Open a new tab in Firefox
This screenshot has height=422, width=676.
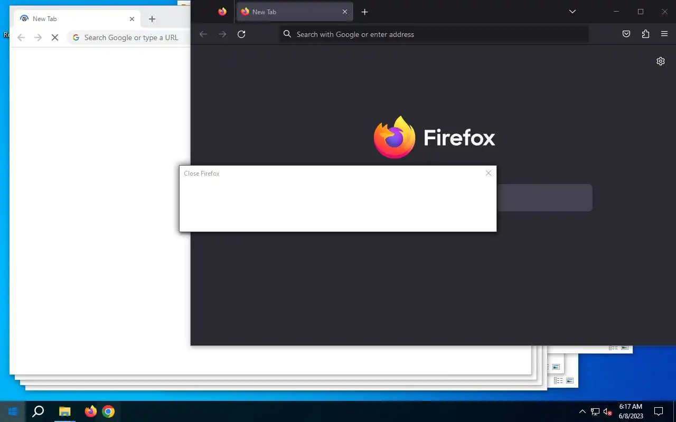coord(364,12)
